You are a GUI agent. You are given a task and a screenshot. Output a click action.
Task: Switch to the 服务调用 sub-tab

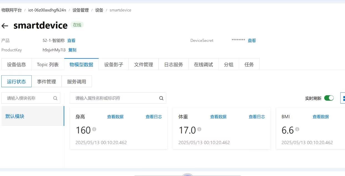(77, 81)
